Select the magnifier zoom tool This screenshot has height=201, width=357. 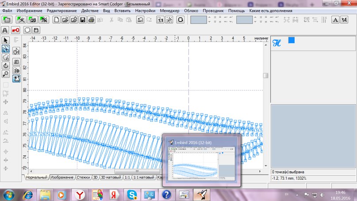(6, 73)
